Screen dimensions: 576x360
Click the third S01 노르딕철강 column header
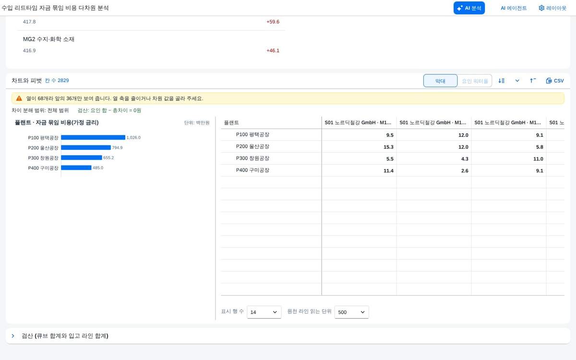point(508,122)
